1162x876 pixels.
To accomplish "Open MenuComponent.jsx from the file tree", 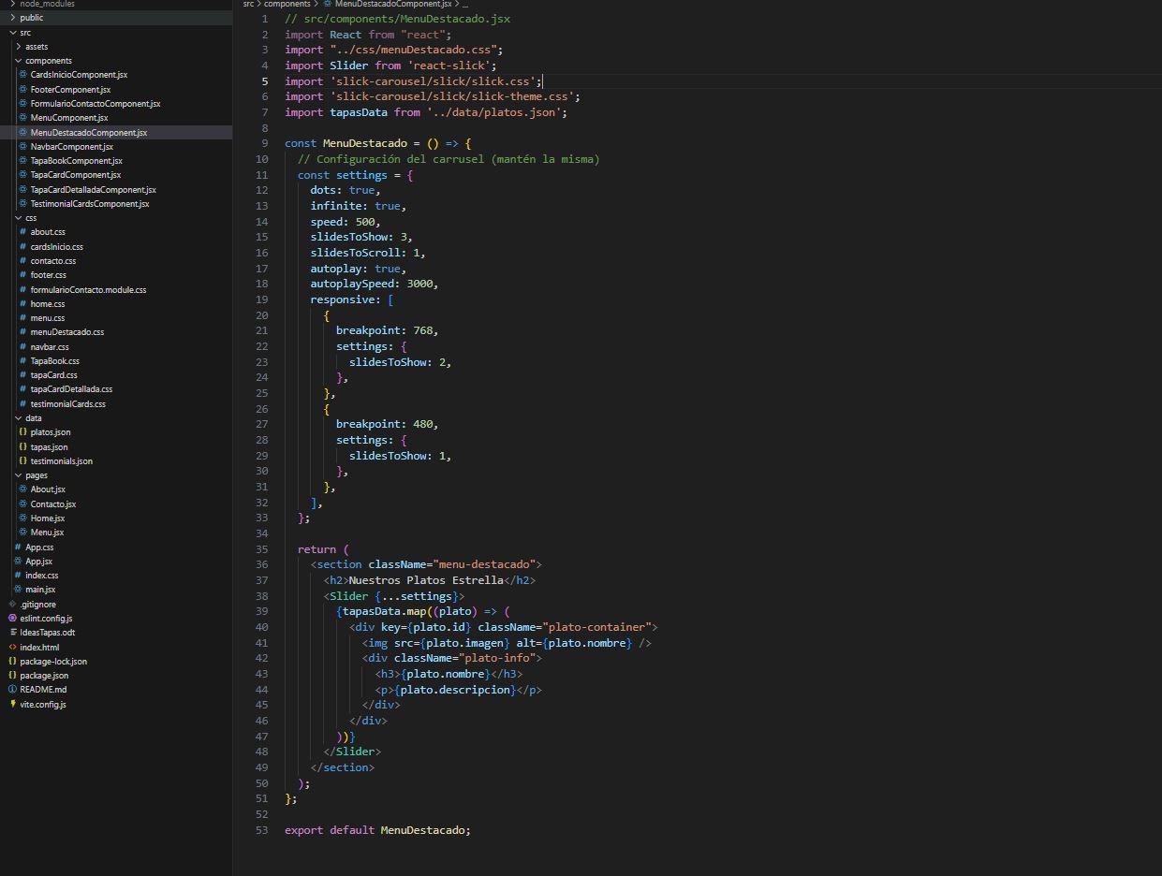I will [69, 118].
